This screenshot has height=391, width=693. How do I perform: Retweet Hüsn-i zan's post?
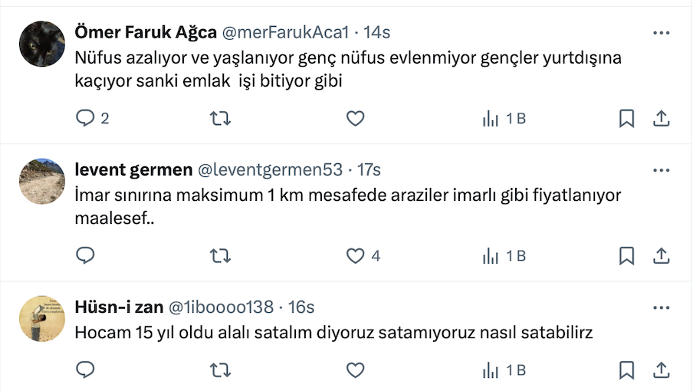click(x=220, y=370)
